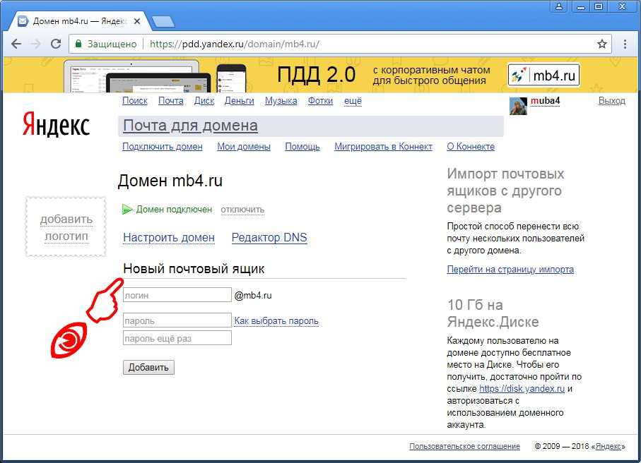Open Пользовательское соглашение in the footer
The height and width of the screenshot is (463, 641).
[464, 446]
